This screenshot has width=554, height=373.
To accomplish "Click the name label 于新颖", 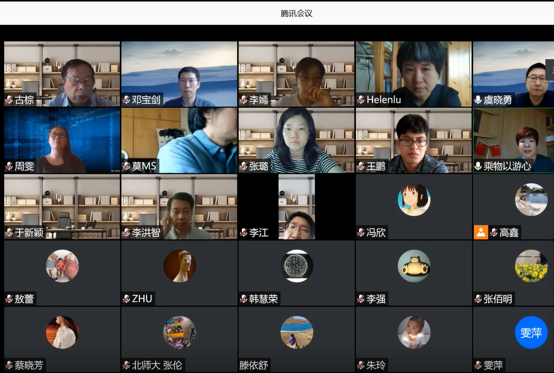I will (29, 233).
